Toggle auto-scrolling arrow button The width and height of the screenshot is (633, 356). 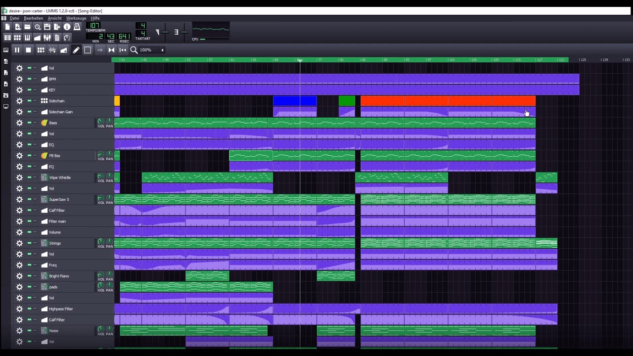[x=99, y=50]
